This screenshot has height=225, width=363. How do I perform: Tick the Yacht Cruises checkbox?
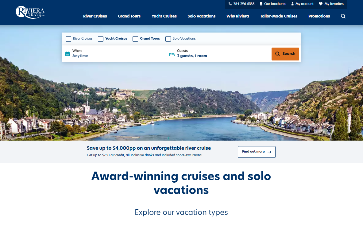[101, 39]
